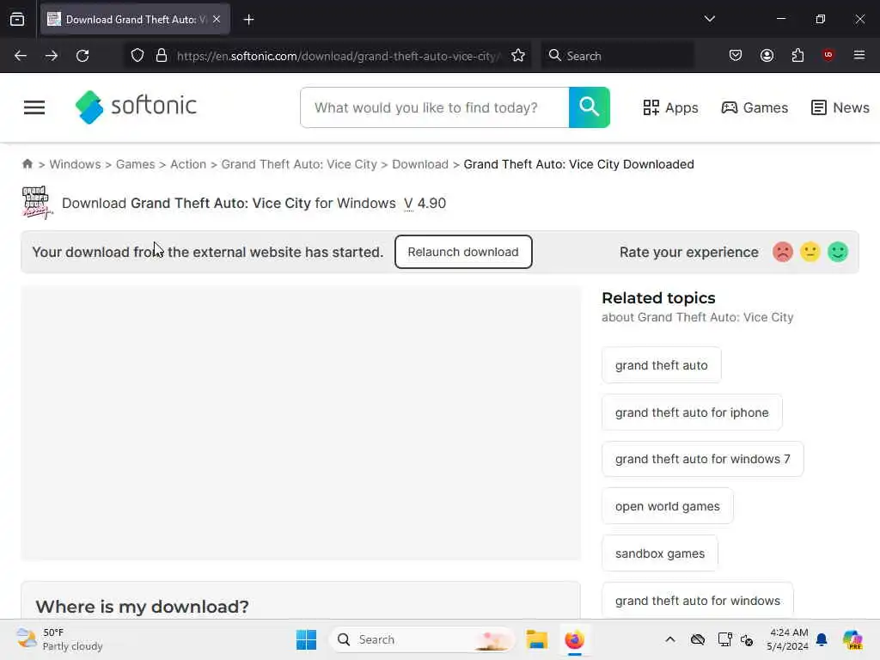The image size is (880, 660).
Task: Rate experience with the sad red face
Action: click(782, 252)
